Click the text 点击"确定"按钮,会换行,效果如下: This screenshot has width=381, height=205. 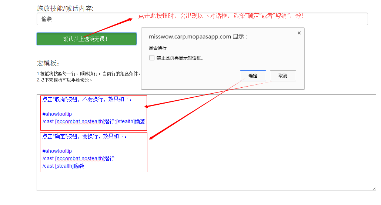tap(85, 137)
